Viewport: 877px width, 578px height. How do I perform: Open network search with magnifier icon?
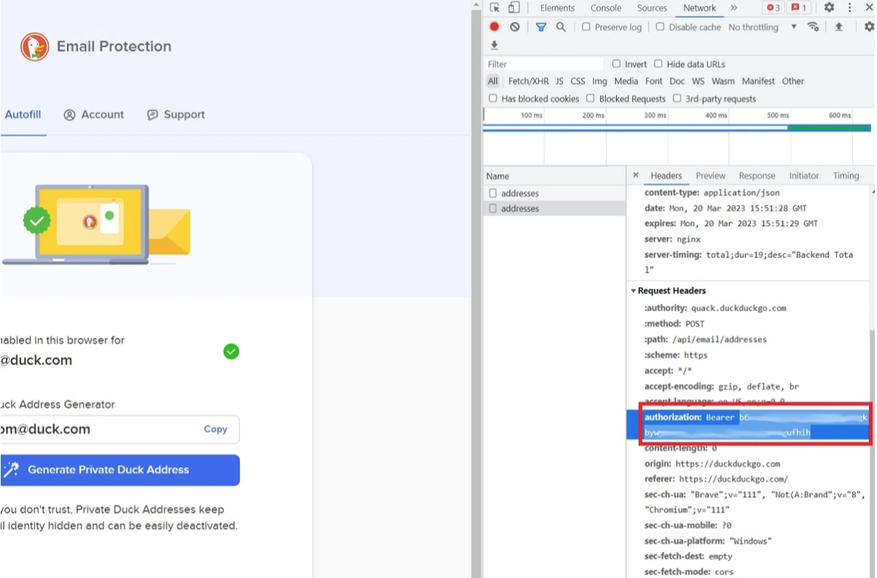tap(561, 27)
